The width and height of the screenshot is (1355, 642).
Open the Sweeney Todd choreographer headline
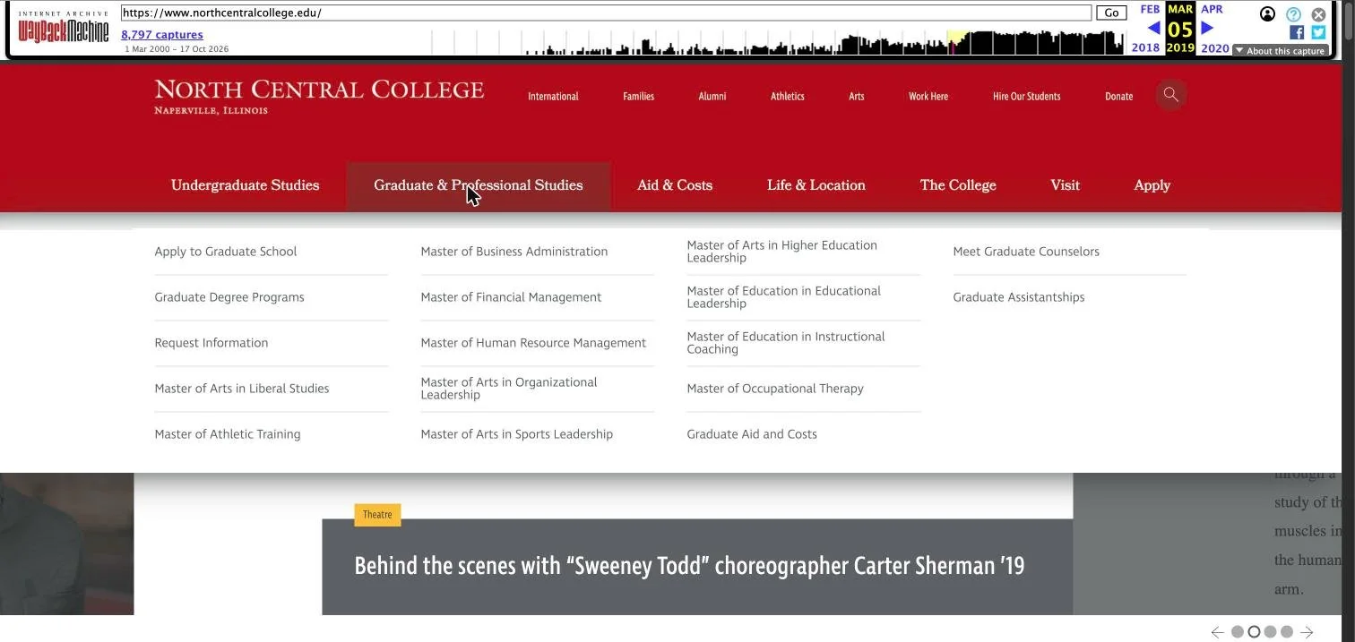point(689,566)
